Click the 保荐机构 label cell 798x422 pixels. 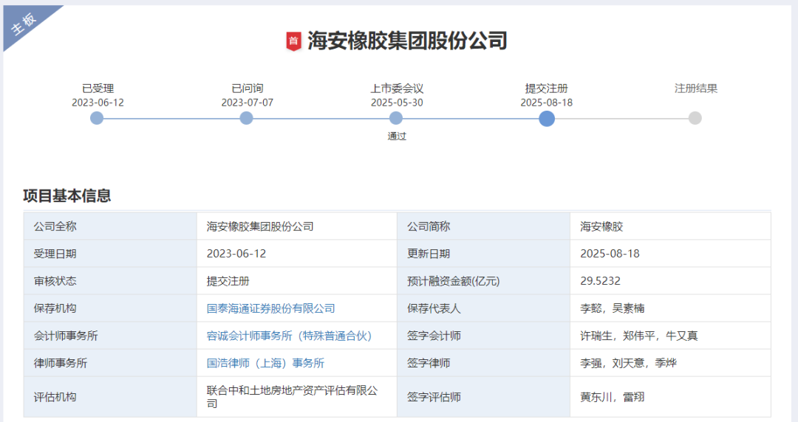[110, 308]
